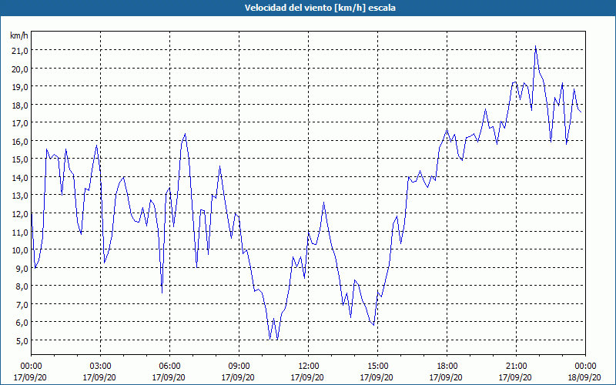This screenshot has height=385, width=616.
Task: Select the '17/09/20' date below 21:00
Action: tap(516, 377)
